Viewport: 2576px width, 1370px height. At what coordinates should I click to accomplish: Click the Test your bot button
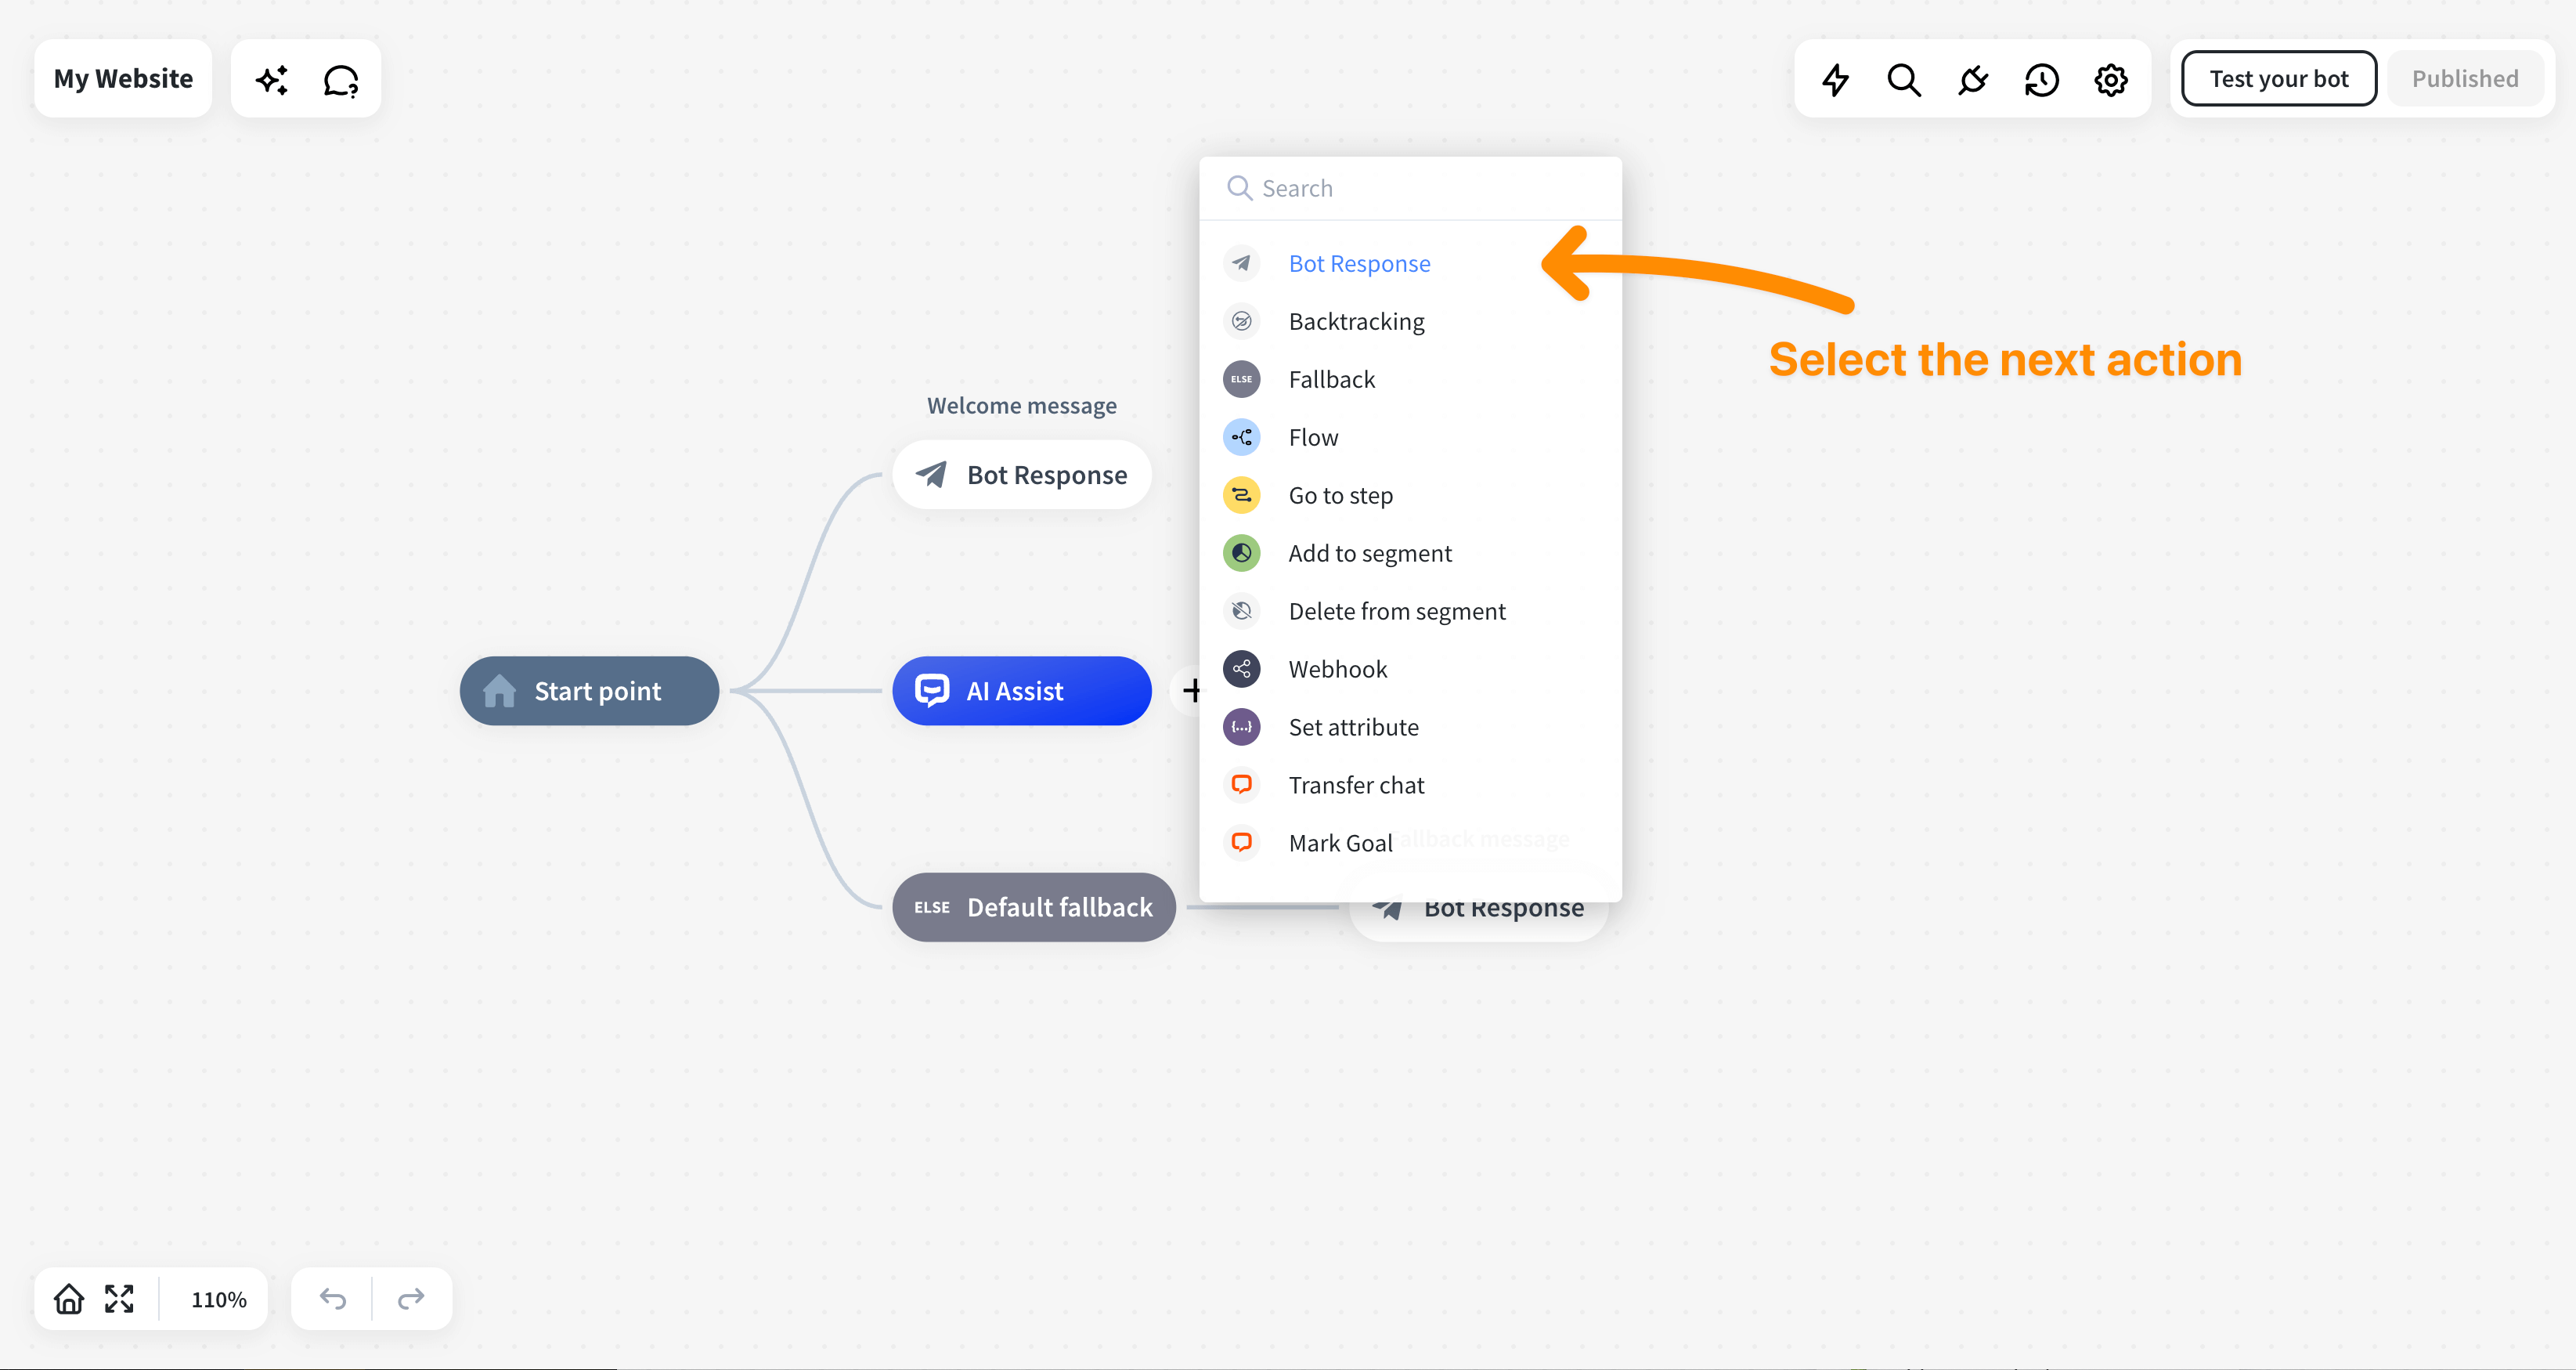pos(2279,79)
